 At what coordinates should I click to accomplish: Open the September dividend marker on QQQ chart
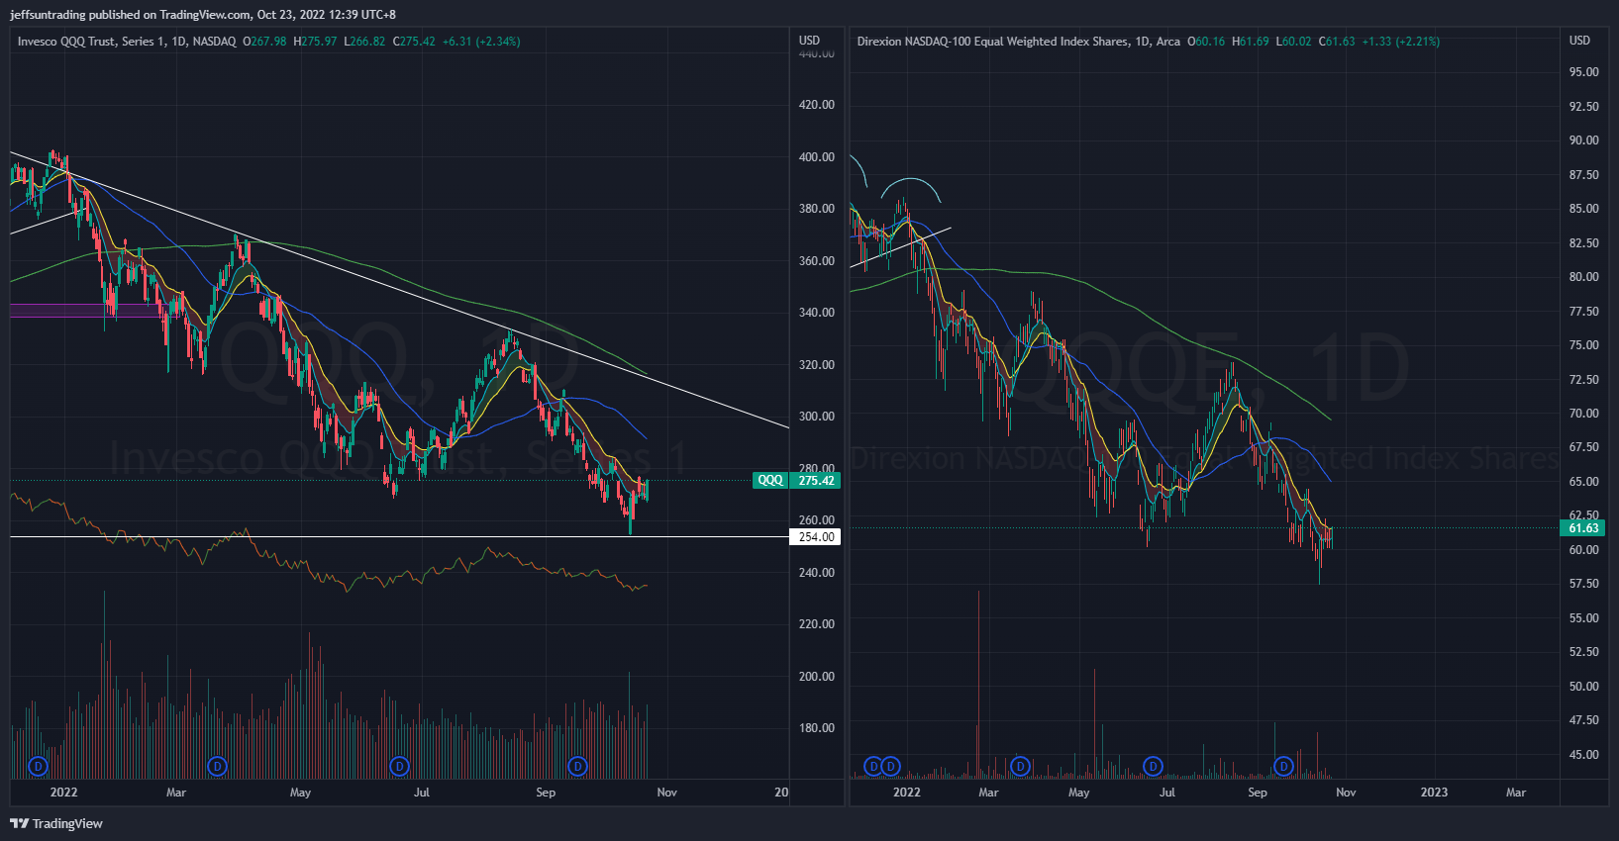[578, 766]
